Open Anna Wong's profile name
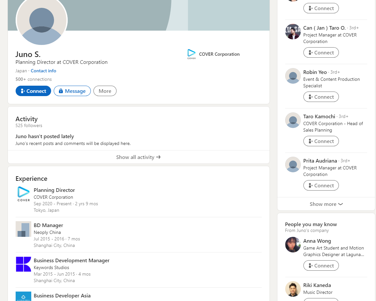Screen dimensions: 376x301 pyautogui.click(x=317, y=241)
